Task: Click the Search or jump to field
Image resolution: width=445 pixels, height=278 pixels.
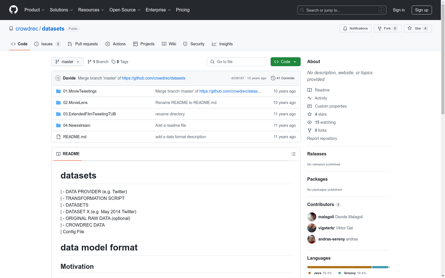Action: 342,10
